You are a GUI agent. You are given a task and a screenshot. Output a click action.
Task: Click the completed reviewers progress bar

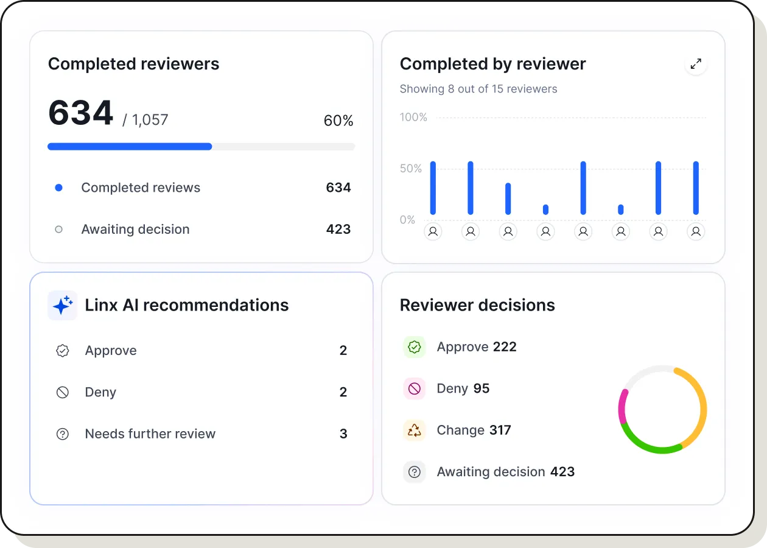pyautogui.click(x=201, y=146)
